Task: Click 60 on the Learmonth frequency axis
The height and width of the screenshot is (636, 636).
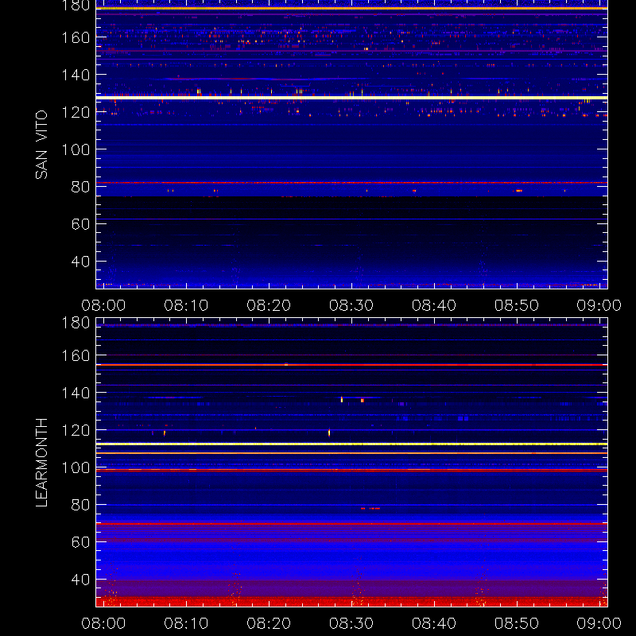Action: [x=80, y=542]
